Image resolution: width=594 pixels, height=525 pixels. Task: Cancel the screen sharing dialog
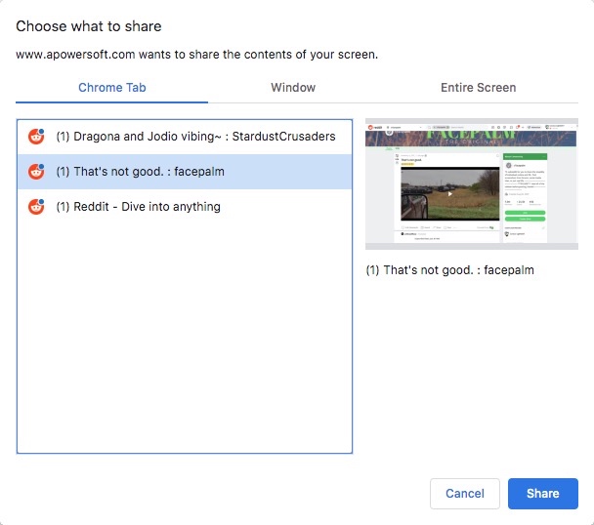click(464, 494)
